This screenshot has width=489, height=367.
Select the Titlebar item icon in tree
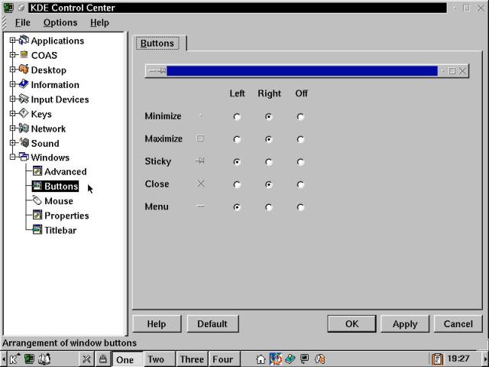pos(37,230)
